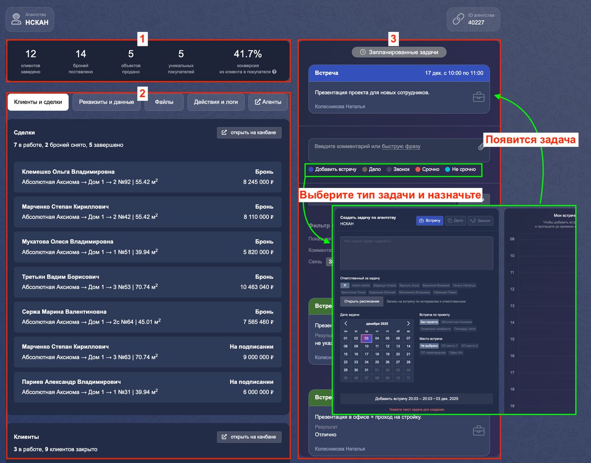Select Офис АН meeting place
The image size is (591, 463).
pos(456,353)
